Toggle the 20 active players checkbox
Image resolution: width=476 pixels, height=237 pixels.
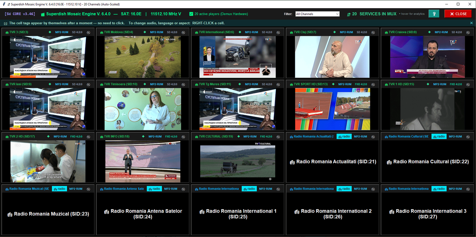[x=191, y=14]
